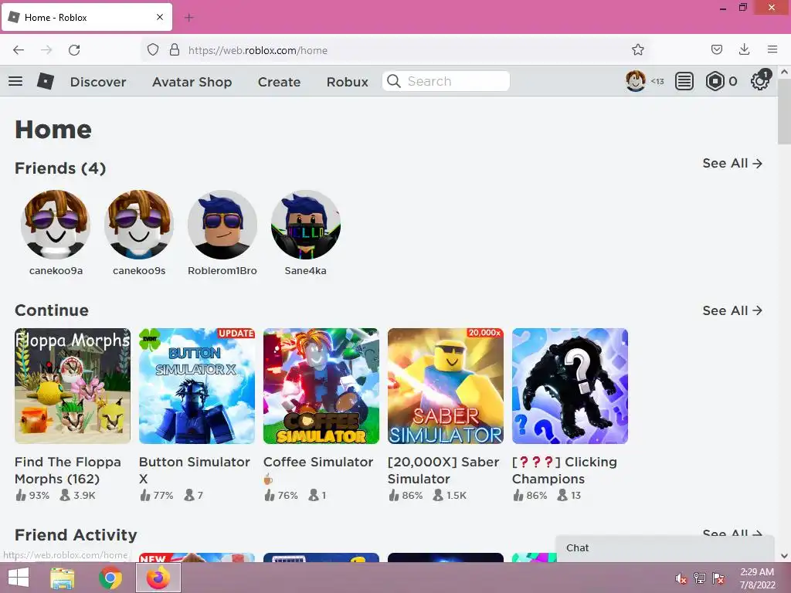
Task: Open the Roblox hamburger navigation menu
Action: pos(15,80)
